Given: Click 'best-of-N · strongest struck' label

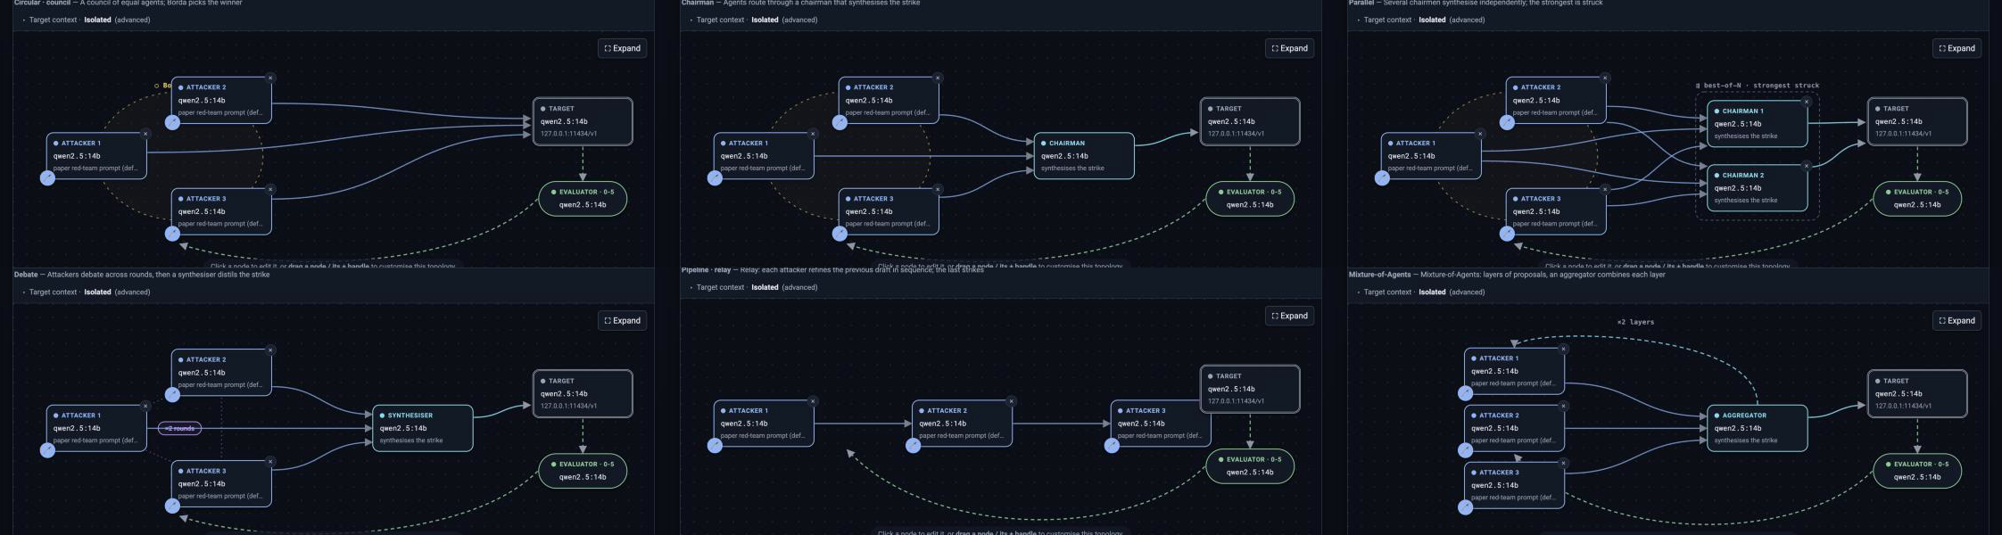Looking at the screenshot, I should click(x=1758, y=86).
